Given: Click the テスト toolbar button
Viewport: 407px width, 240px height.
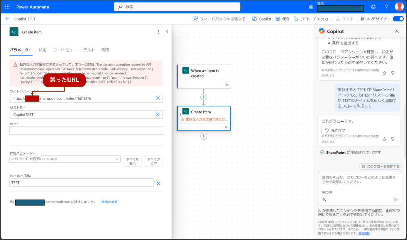Looking at the screenshot, I should pos(345,19).
